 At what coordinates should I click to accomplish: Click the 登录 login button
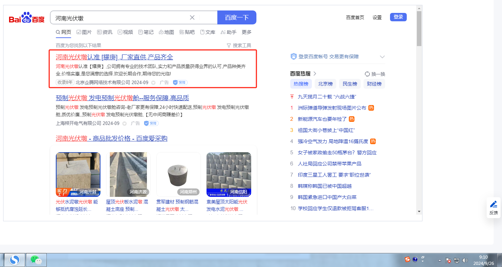[398, 17]
